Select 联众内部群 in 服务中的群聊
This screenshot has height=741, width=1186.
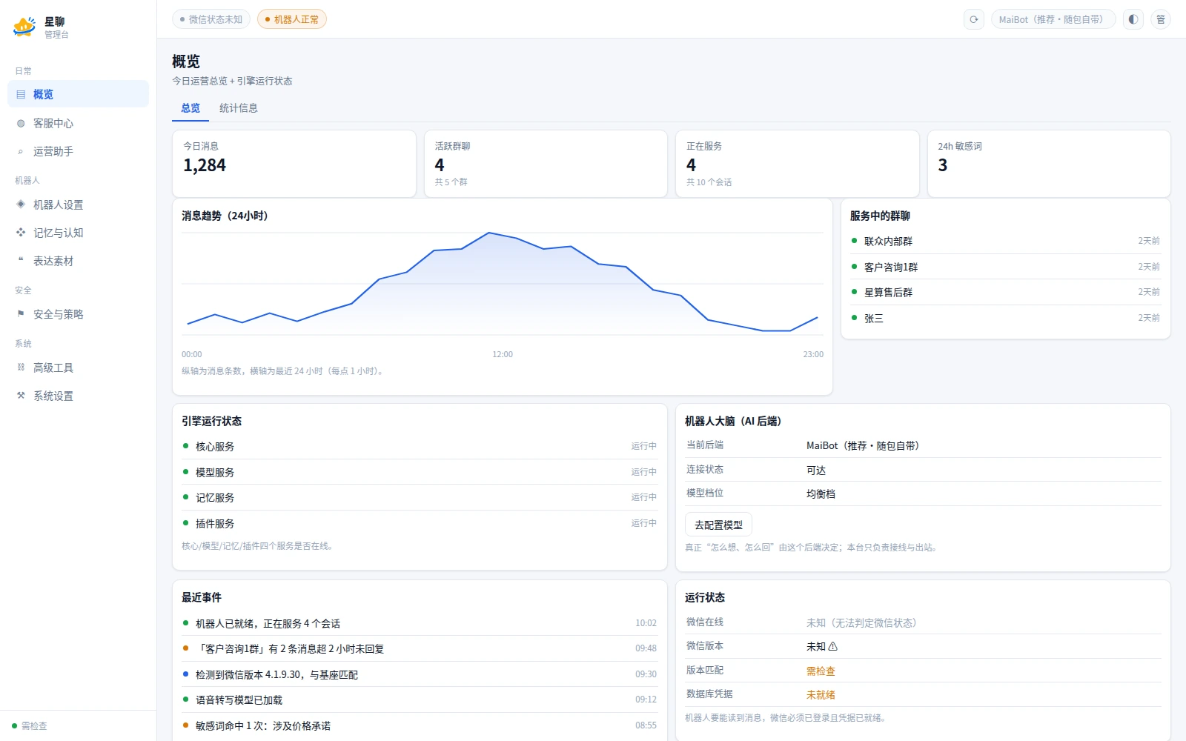[1006, 241]
